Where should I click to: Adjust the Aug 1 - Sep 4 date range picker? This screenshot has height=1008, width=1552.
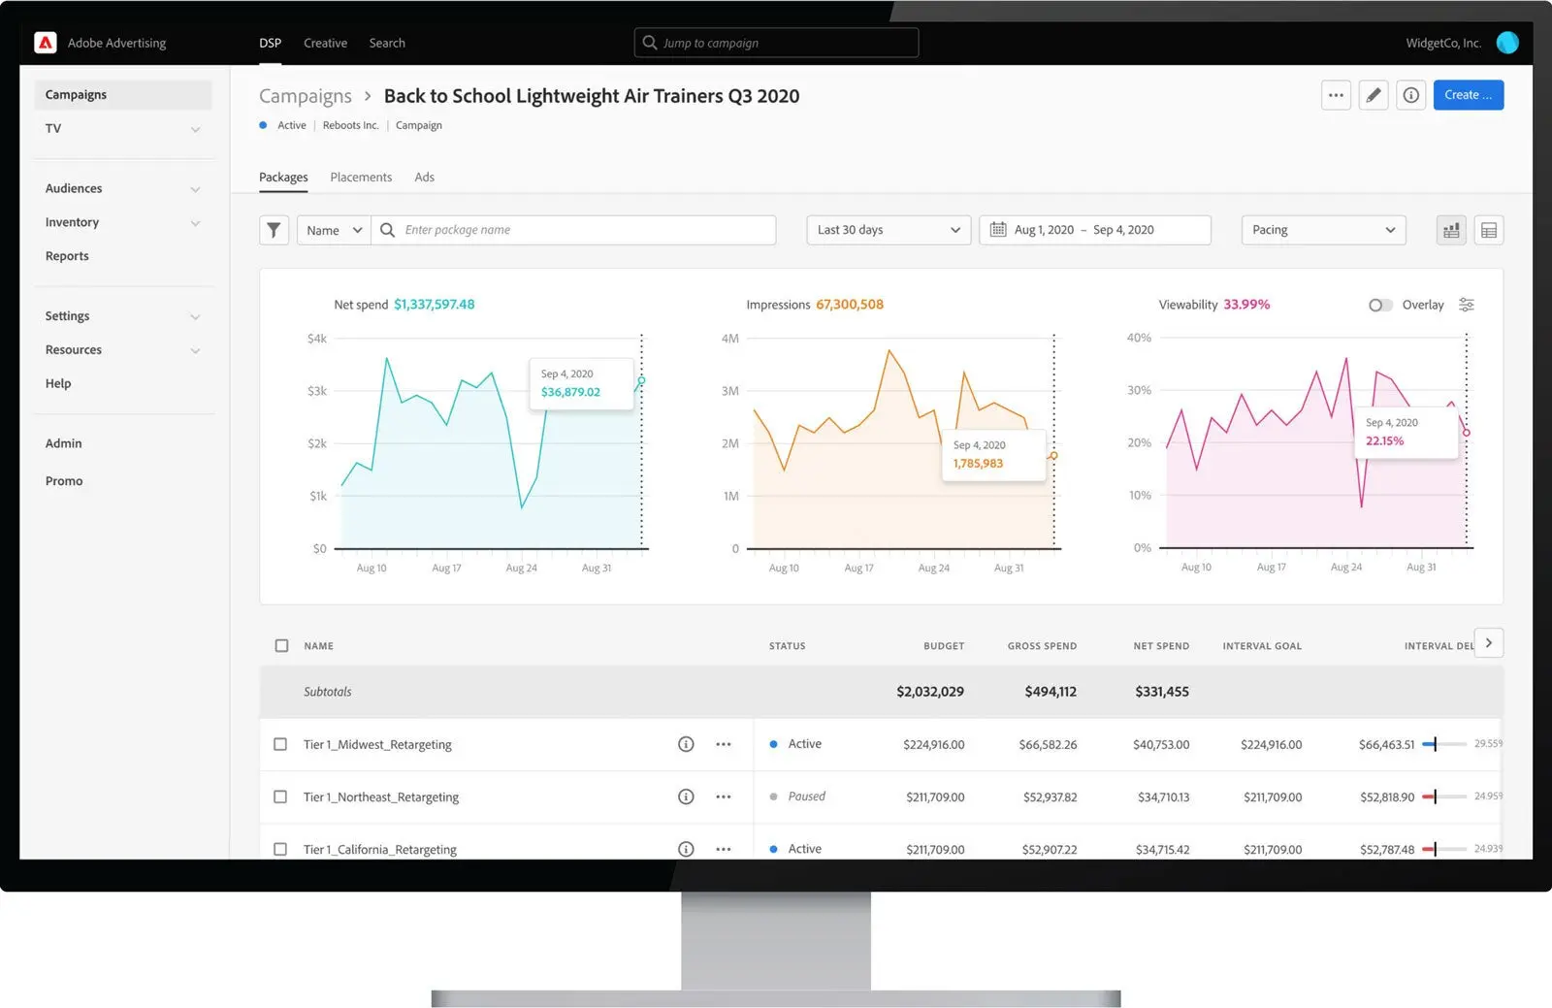pyautogui.click(x=1094, y=230)
